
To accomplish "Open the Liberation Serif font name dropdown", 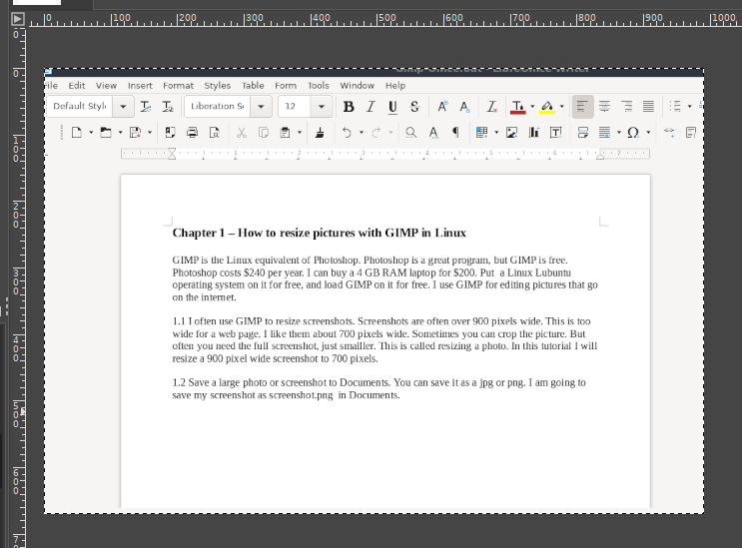I will point(262,107).
